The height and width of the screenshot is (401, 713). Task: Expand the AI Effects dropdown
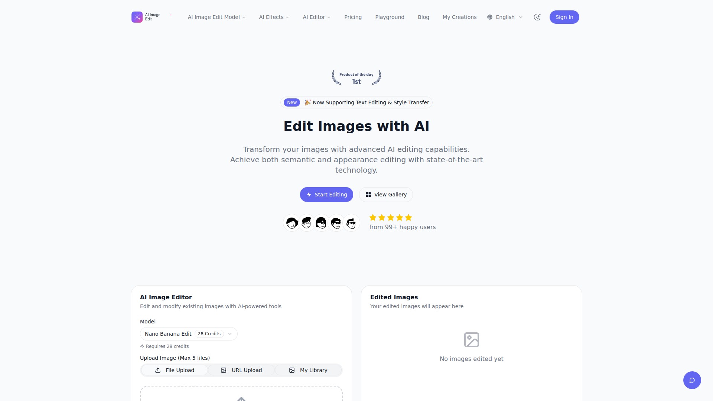pos(274,17)
